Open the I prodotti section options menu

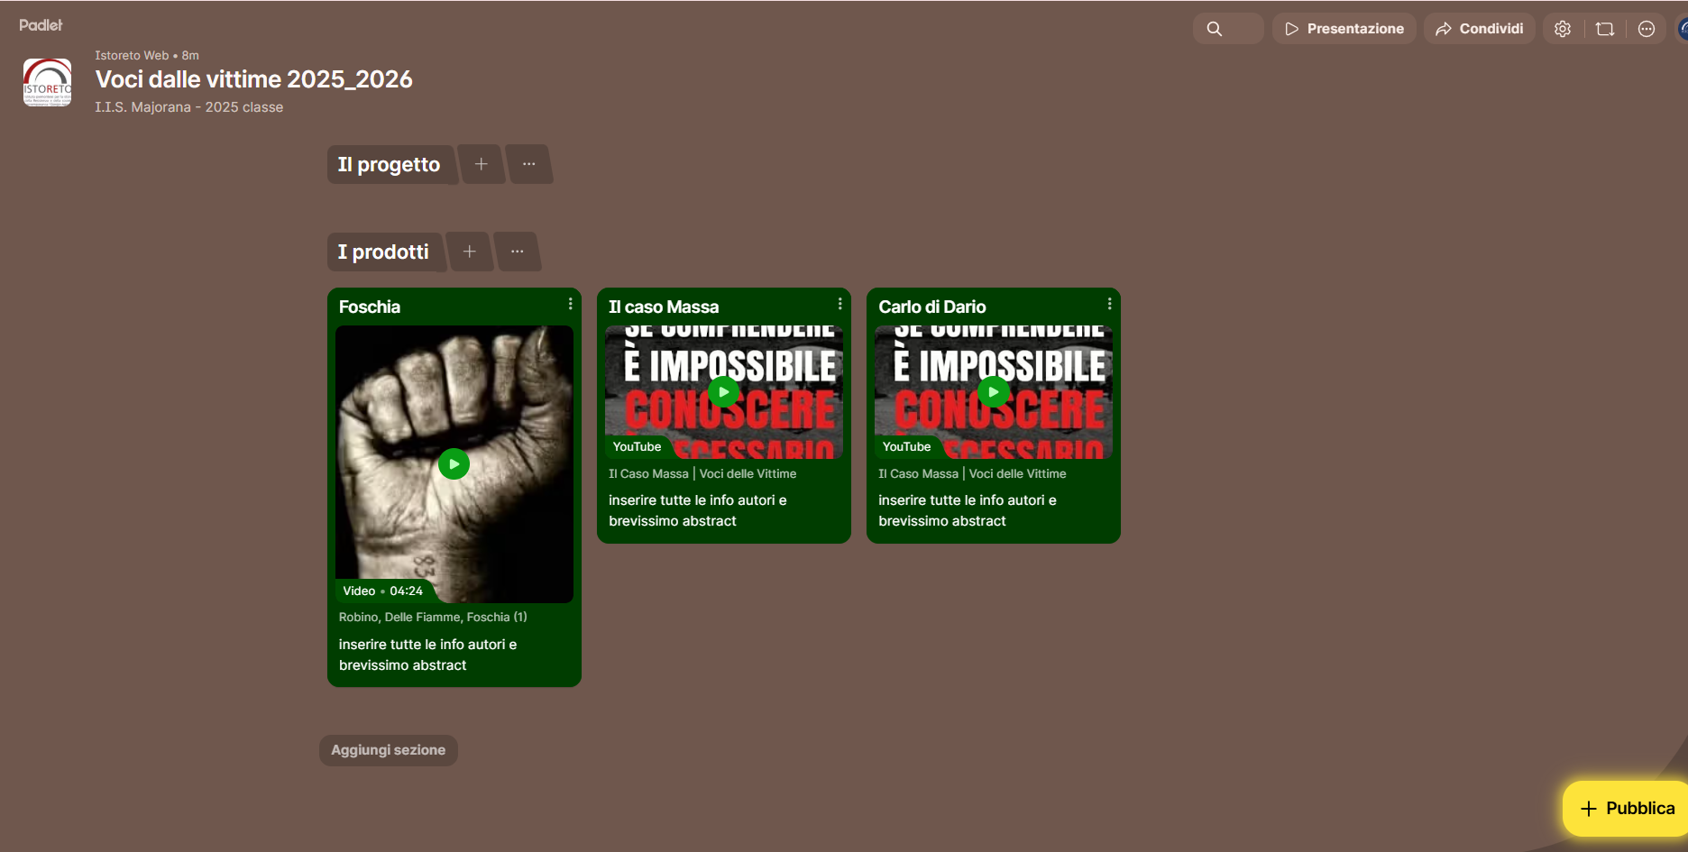click(x=518, y=252)
